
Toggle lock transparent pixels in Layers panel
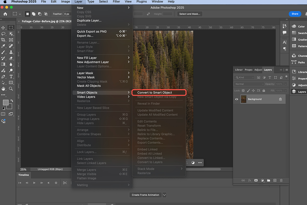pyautogui.click(x=243, y=91)
